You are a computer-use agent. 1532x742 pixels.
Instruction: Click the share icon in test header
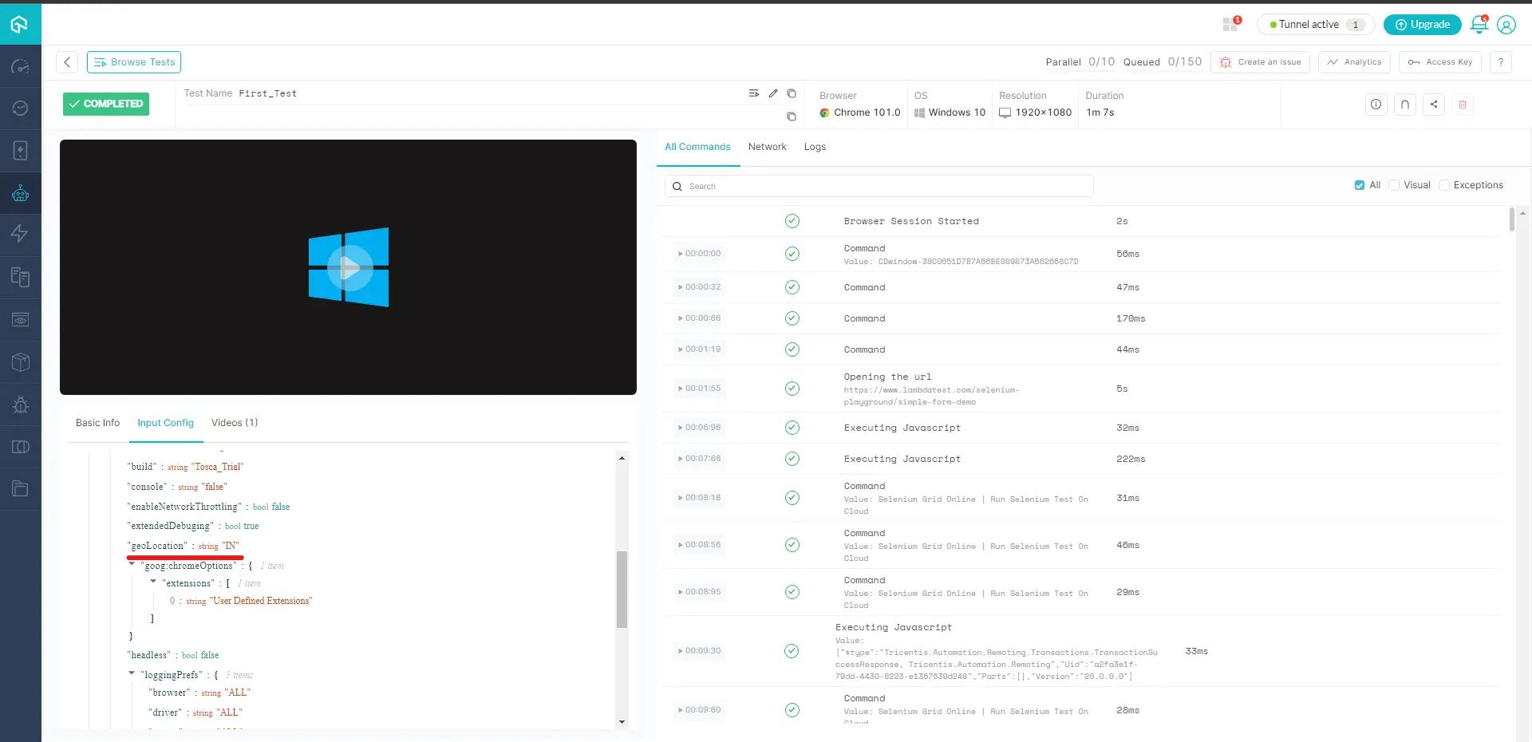click(1433, 105)
